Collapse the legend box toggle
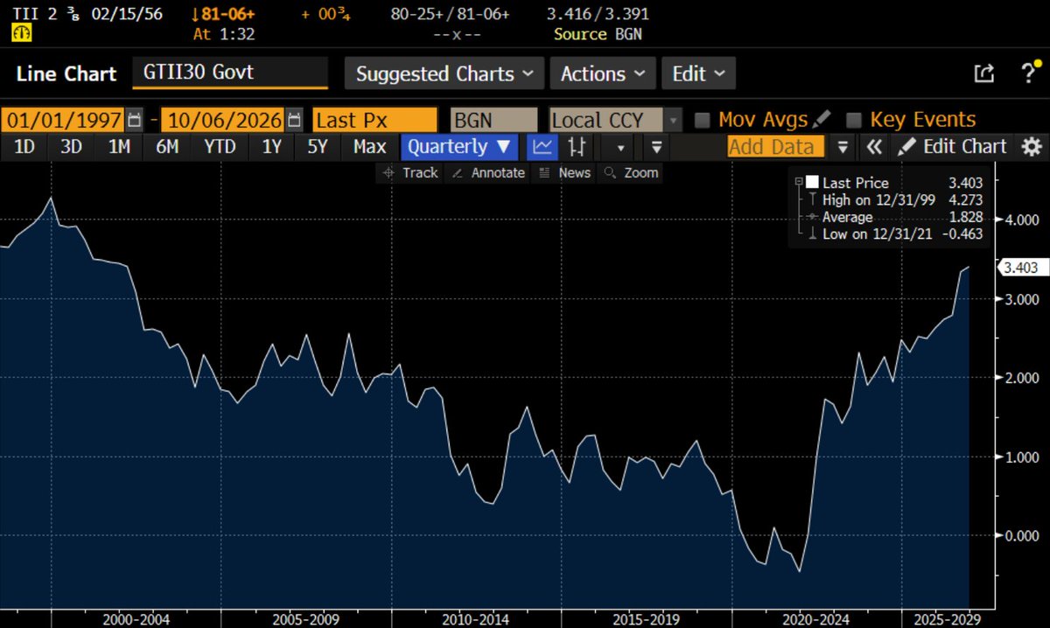Viewport: 1050px width, 628px height. (x=798, y=182)
